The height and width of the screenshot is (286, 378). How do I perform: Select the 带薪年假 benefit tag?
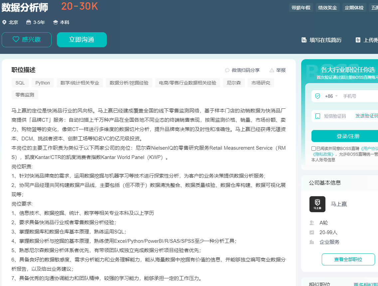coord(301,8)
